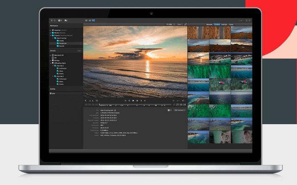Click the fullscreen expand arrows icon

point(185,24)
